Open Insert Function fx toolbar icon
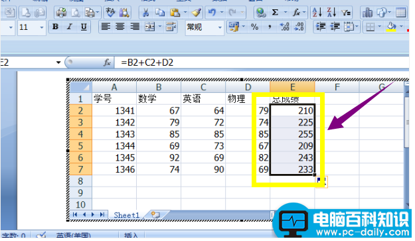Screen dimensions: 415x241 [296, 12]
